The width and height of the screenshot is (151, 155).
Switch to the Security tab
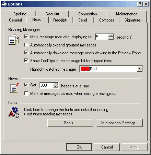click(x=52, y=14)
